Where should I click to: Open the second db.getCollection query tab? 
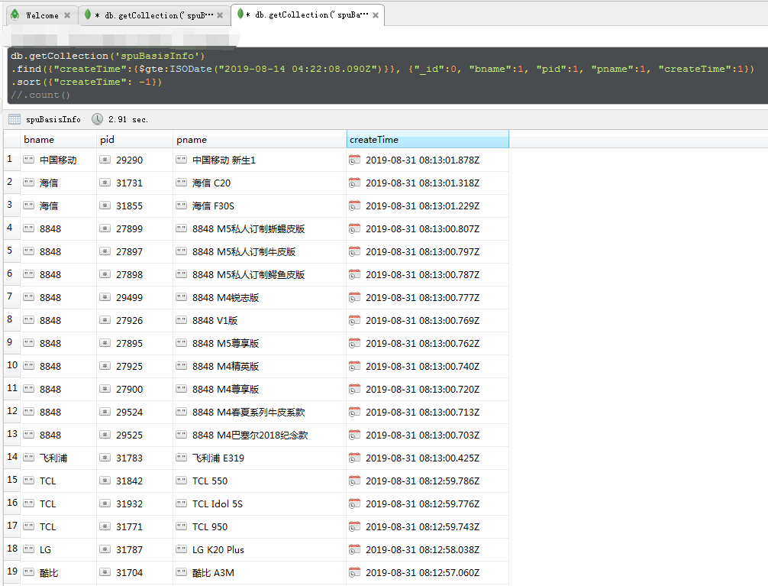click(x=154, y=15)
